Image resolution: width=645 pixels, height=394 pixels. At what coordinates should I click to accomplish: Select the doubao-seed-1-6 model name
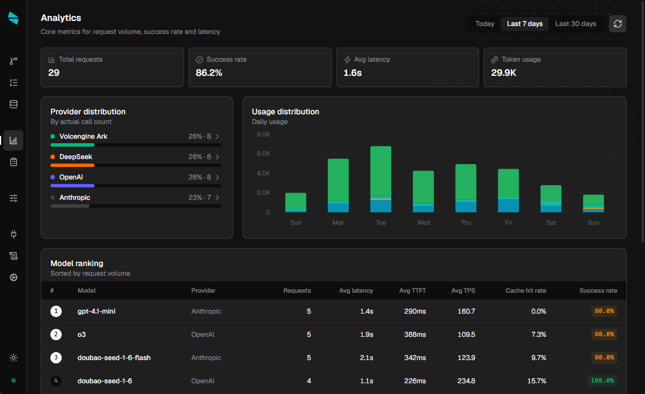pyautogui.click(x=105, y=381)
